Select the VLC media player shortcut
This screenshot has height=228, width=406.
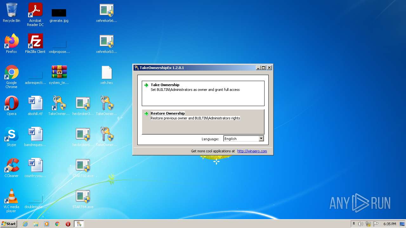[11, 201]
